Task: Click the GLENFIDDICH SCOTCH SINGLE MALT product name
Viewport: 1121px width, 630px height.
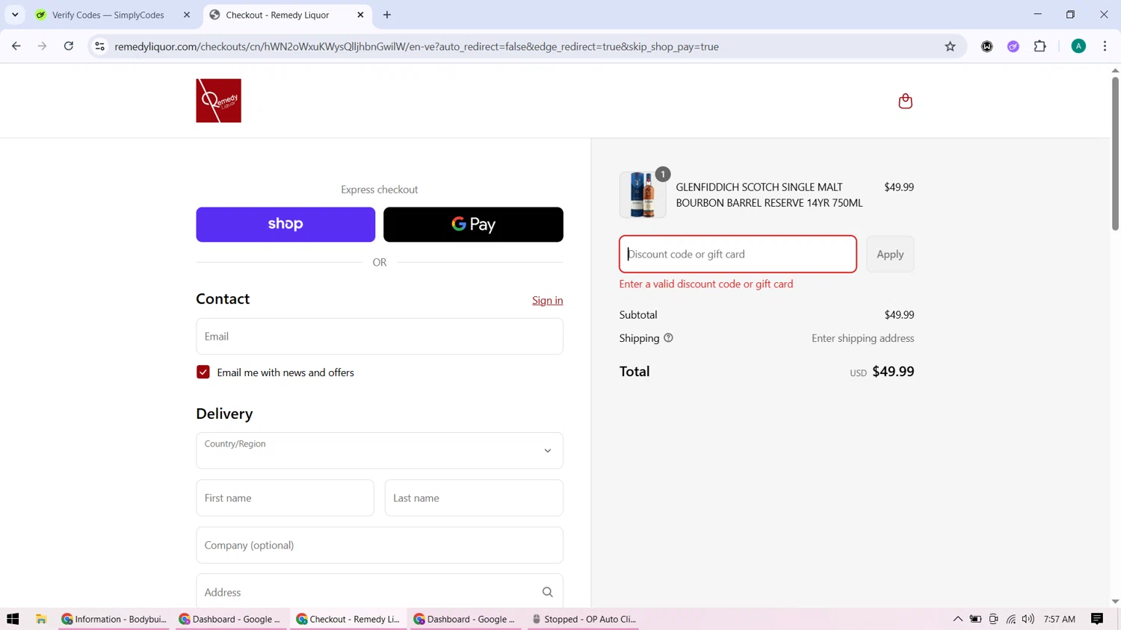Action: (769, 195)
